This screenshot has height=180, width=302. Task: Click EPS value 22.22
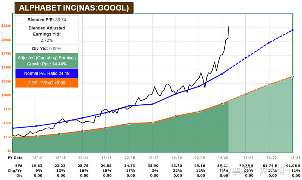tap(60, 166)
